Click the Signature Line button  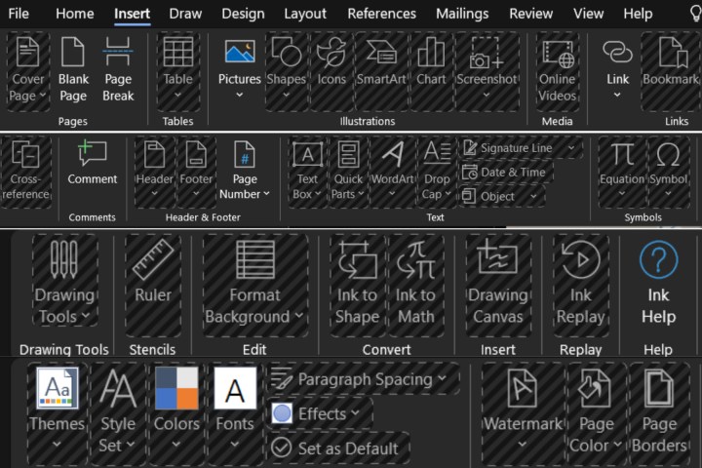click(520, 148)
